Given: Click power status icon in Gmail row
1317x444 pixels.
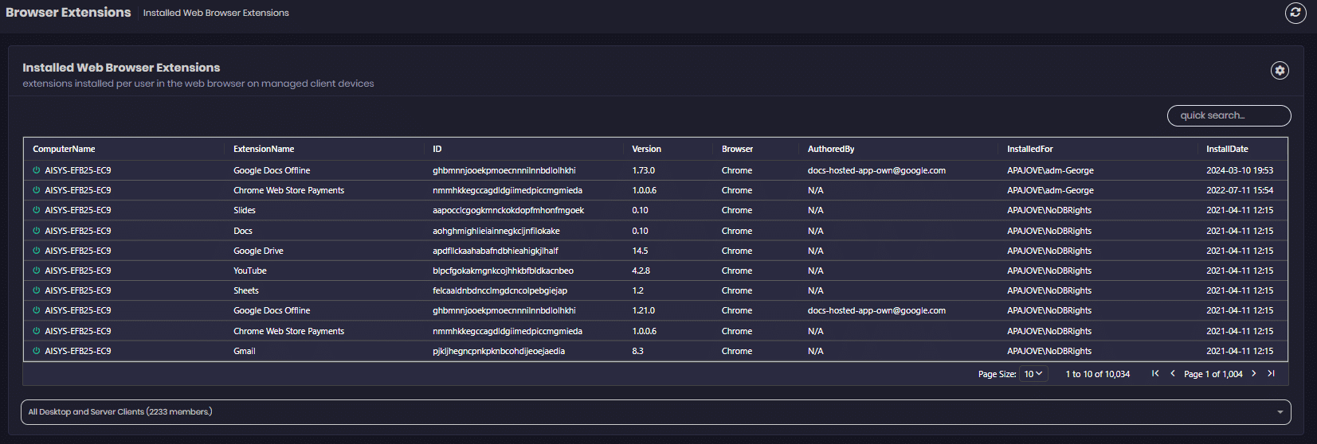Looking at the screenshot, I should 36,351.
